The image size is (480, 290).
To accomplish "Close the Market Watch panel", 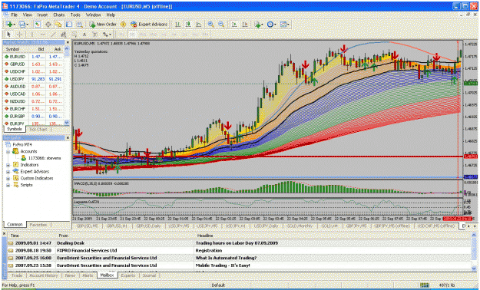I will coord(68,42).
